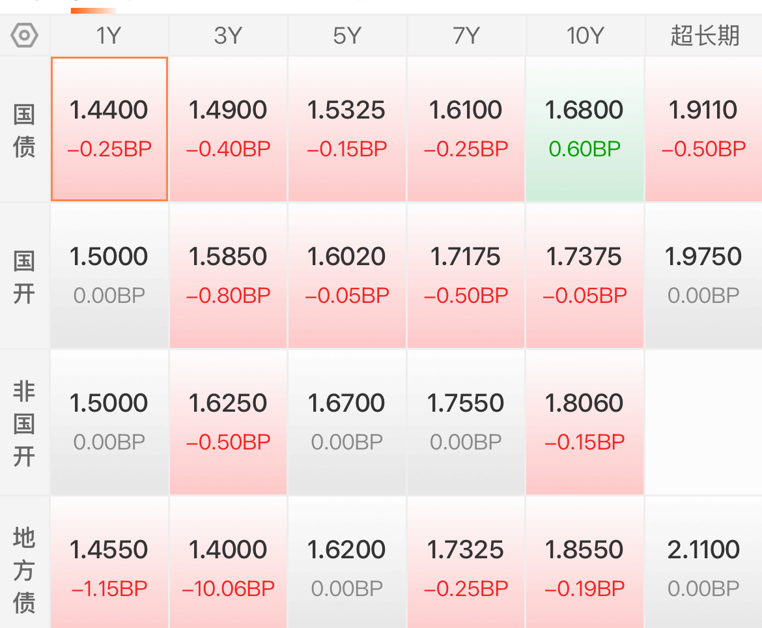This screenshot has height=628, width=762.
Task: Open the green 国债 10Y cell 1.6800
Action: [x=585, y=129]
